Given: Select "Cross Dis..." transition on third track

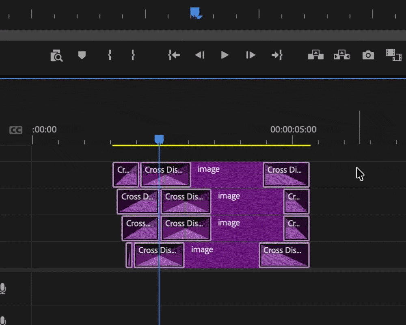Looking at the screenshot, I should pos(186,228).
